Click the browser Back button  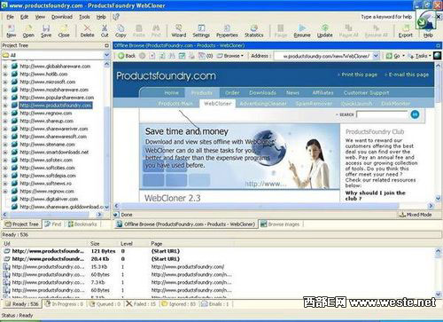(x=127, y=56)
